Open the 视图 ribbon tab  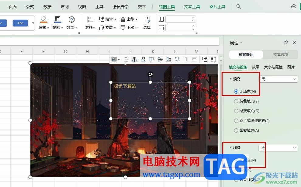(x=82, y=7)
